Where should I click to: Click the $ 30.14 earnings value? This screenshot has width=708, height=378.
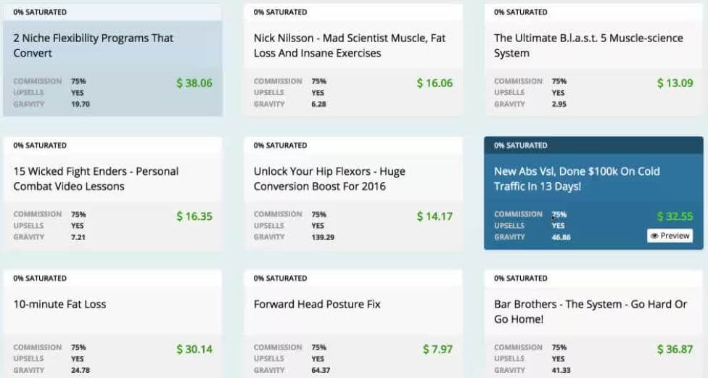tap(194, 349)
